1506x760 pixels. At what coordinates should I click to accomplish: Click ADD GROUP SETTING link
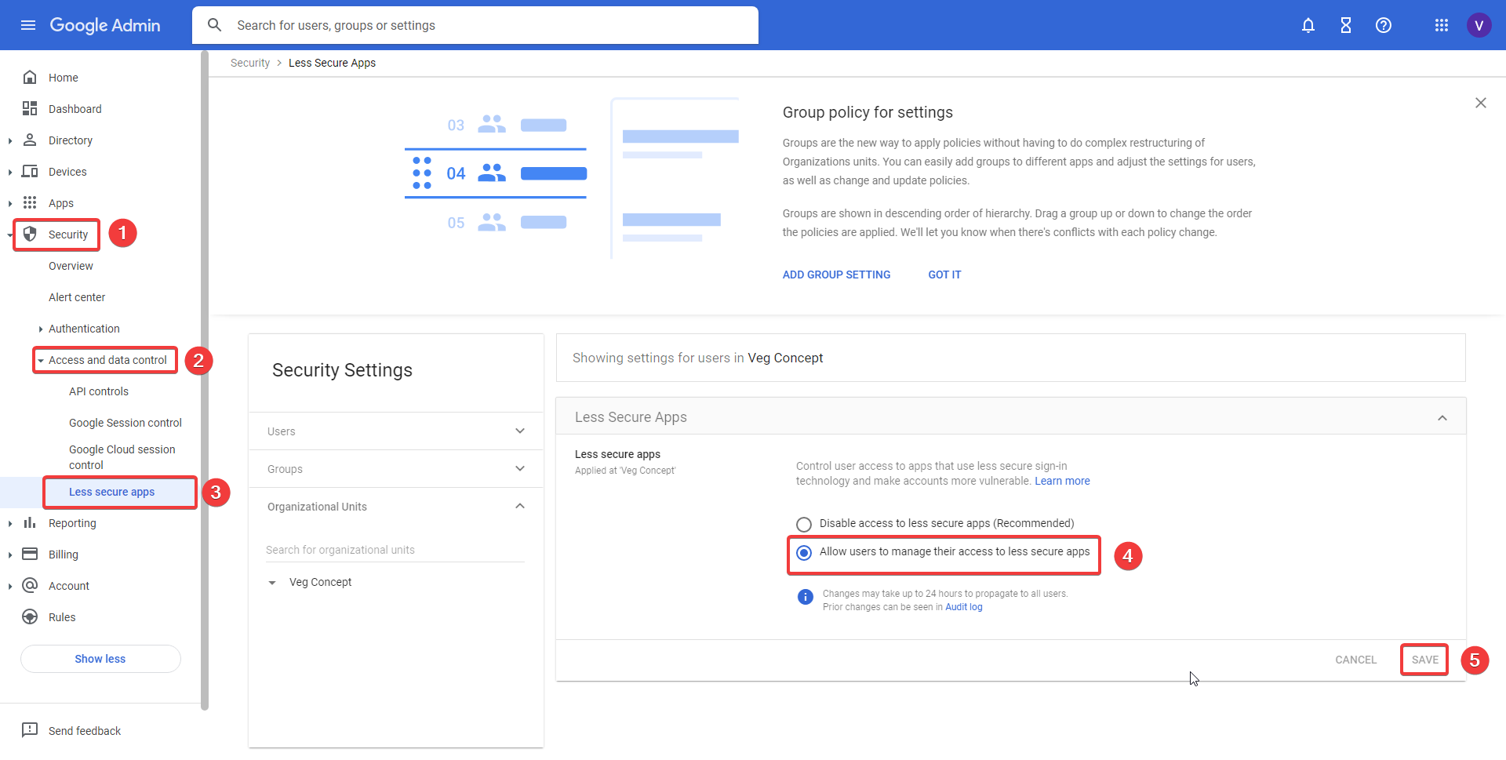coord(836,275)
